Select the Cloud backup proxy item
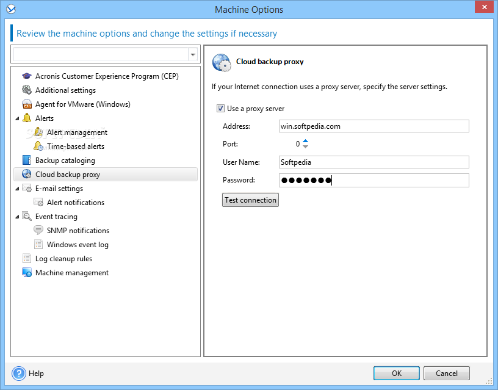This screenshot has height=390, width=498. pyautogui.click(x=106, y=175)
